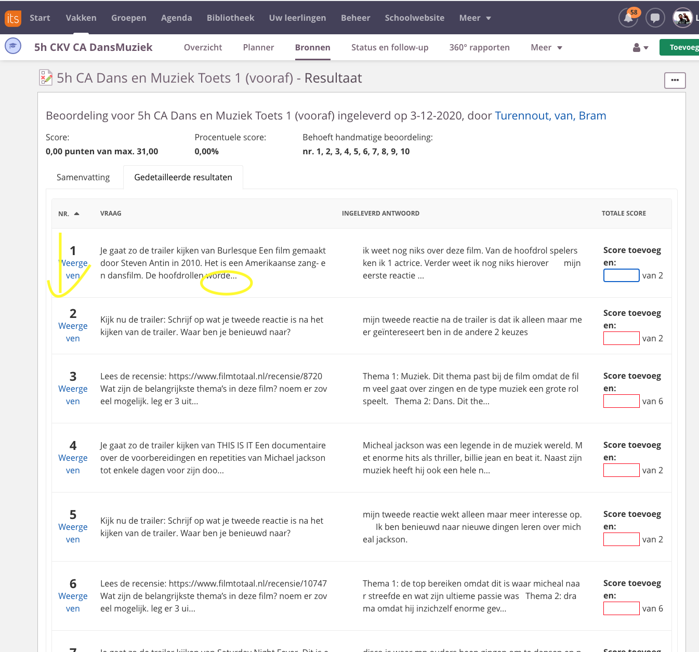699x652 pixels.
Task: Open the three-dots options button
Action: click(x=675, y=81)
